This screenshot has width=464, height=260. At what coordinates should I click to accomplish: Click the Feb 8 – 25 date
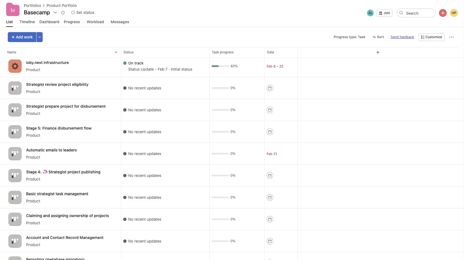tap(275, 66)
